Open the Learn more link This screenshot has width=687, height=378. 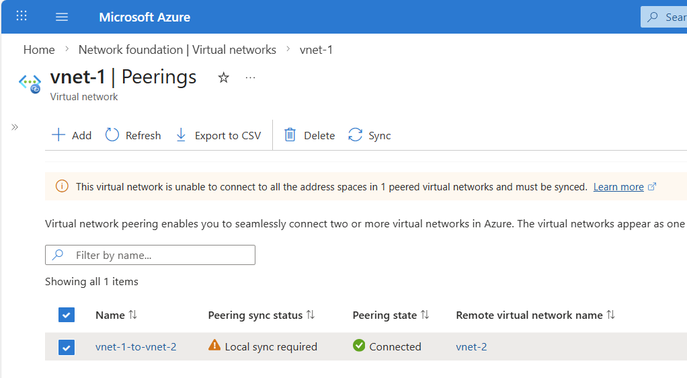point(618,187)
